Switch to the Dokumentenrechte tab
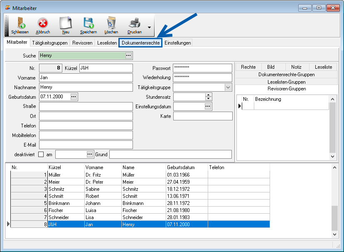Image resolution: width=344 pixels, height=252 pixels. [x=140, y=43]
